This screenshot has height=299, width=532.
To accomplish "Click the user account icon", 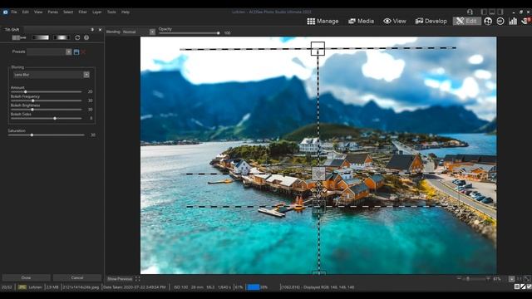I will pyautogui.click(x=470, y=12).
